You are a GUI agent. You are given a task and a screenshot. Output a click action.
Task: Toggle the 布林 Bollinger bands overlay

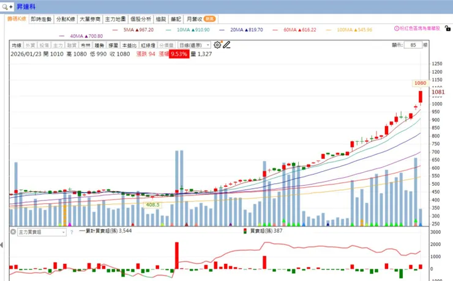(86, 45)
